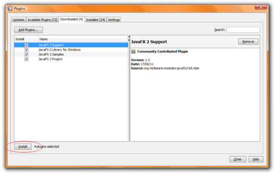
Task: Switch to the Updates tab
Action: (x=18, y=19)
